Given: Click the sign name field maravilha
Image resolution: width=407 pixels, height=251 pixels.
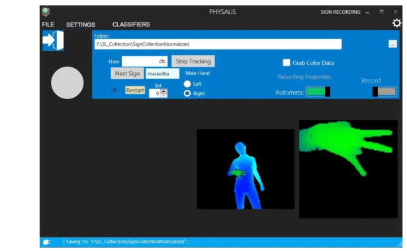Looking at the screenshot, I should click(x=162, y=73).
